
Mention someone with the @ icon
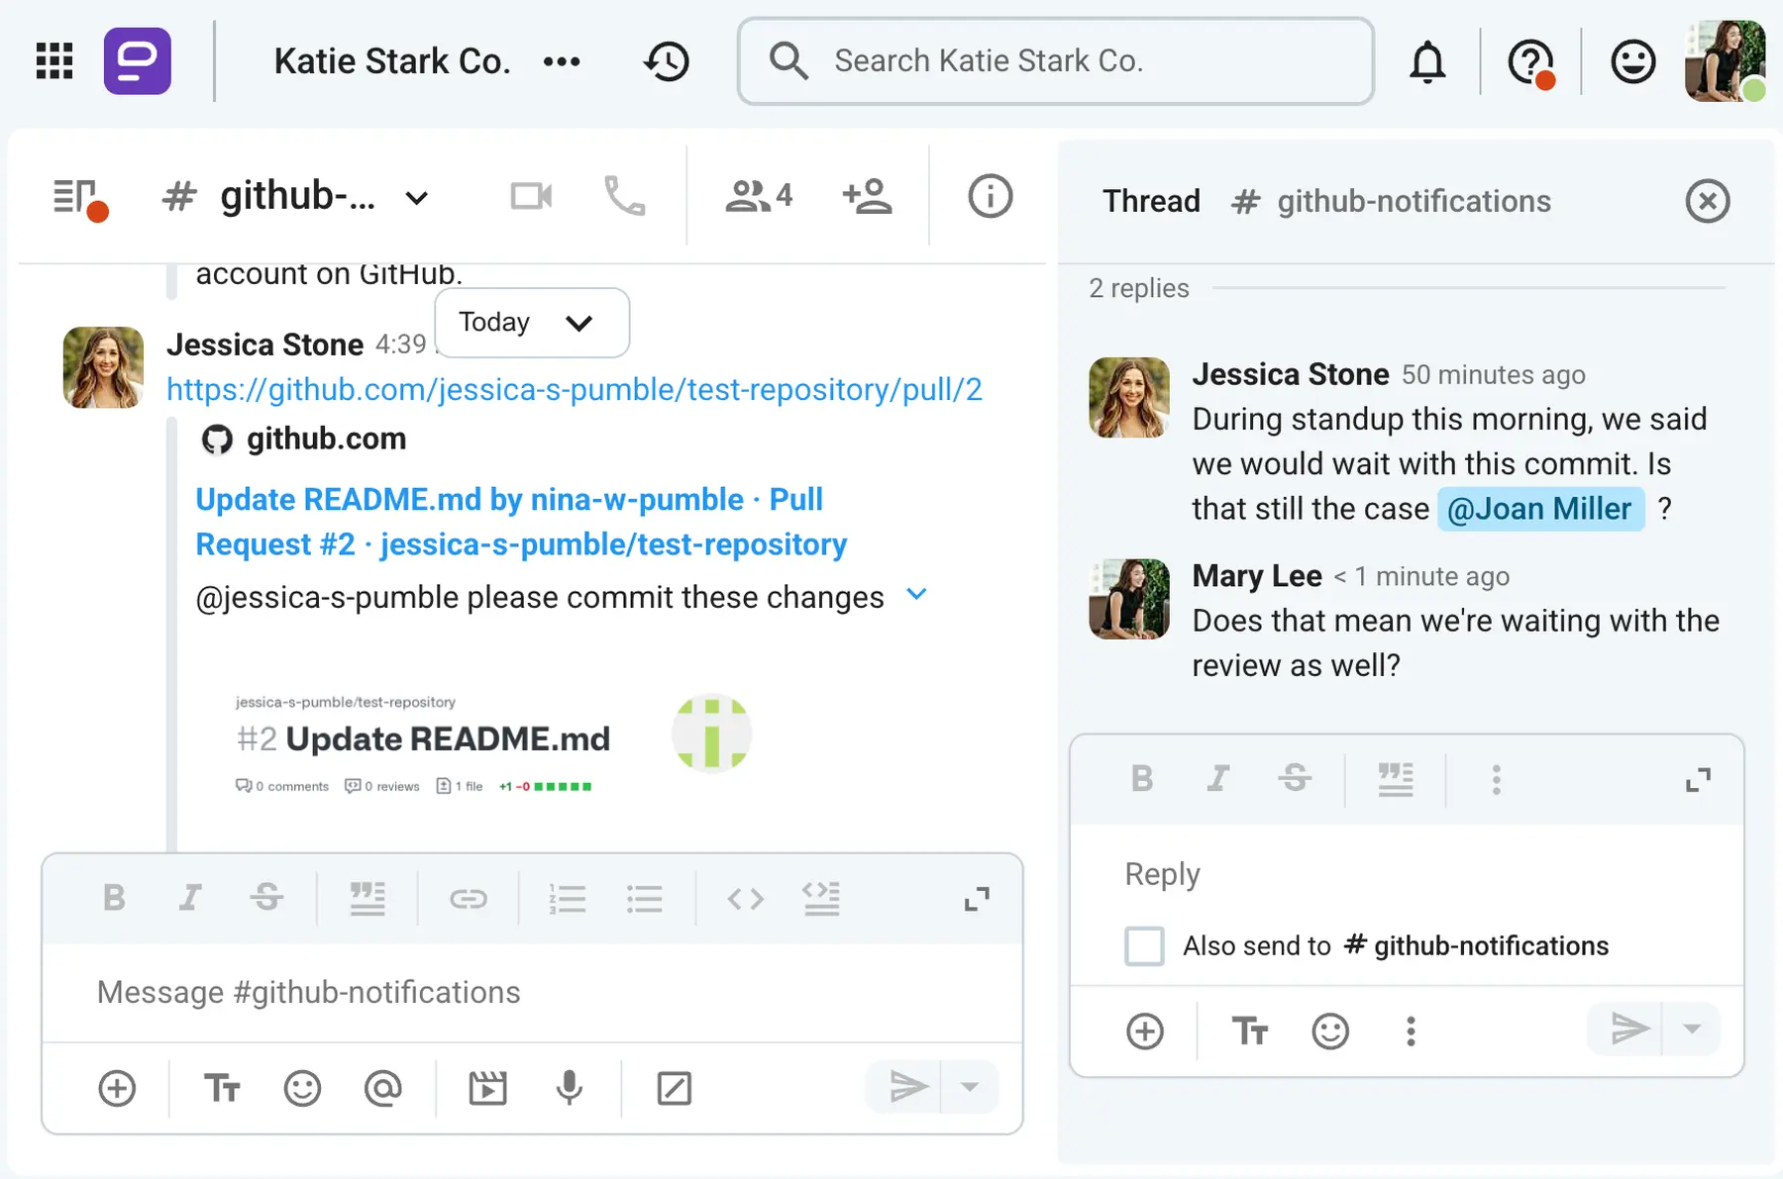[382, 1088]
